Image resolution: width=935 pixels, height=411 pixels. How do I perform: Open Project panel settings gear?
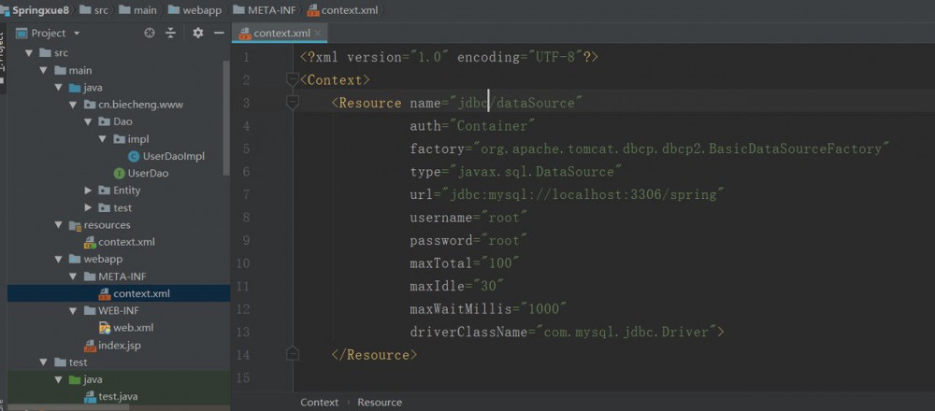(198, 34)
